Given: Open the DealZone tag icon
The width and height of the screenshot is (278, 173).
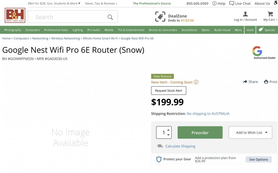Looking at the screenshot, I should (160, 17).
